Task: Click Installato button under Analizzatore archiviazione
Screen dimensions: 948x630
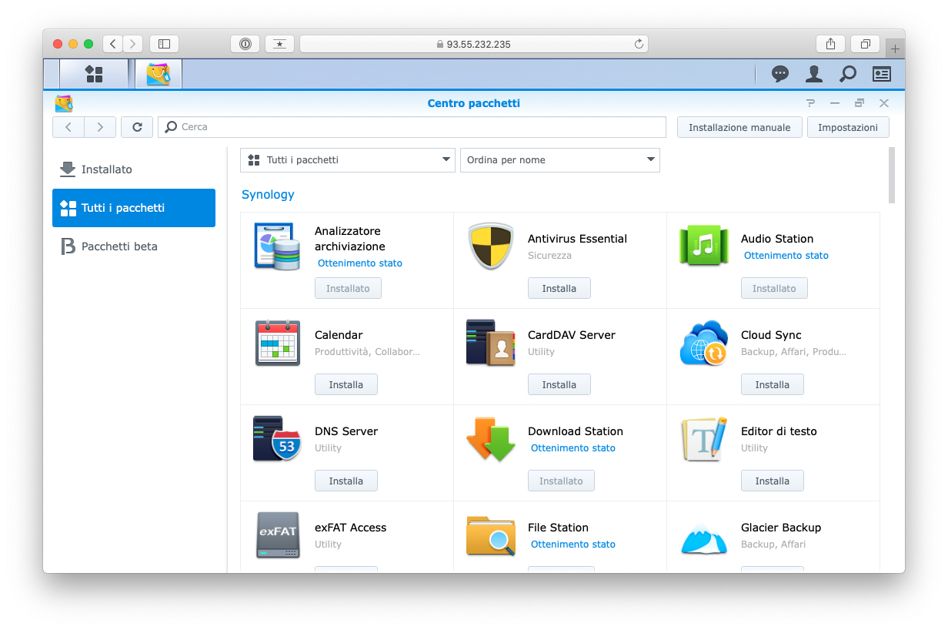Action: pos(348,288)
